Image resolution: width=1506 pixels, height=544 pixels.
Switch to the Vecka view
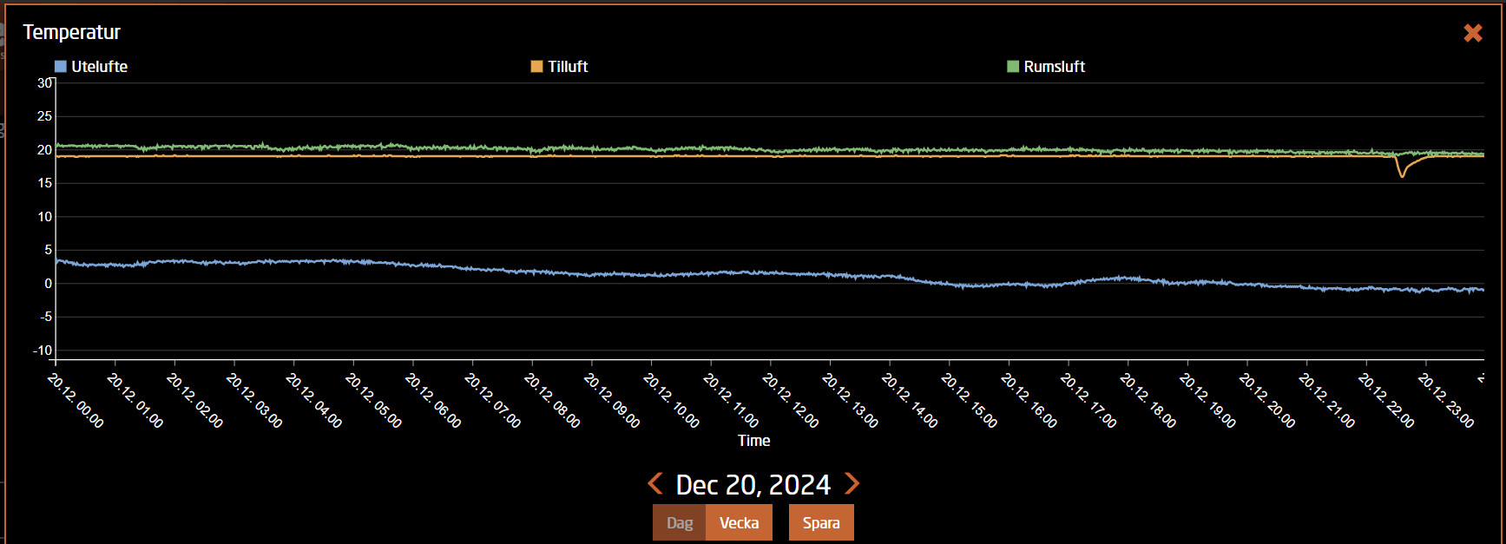tap(739, 522)
